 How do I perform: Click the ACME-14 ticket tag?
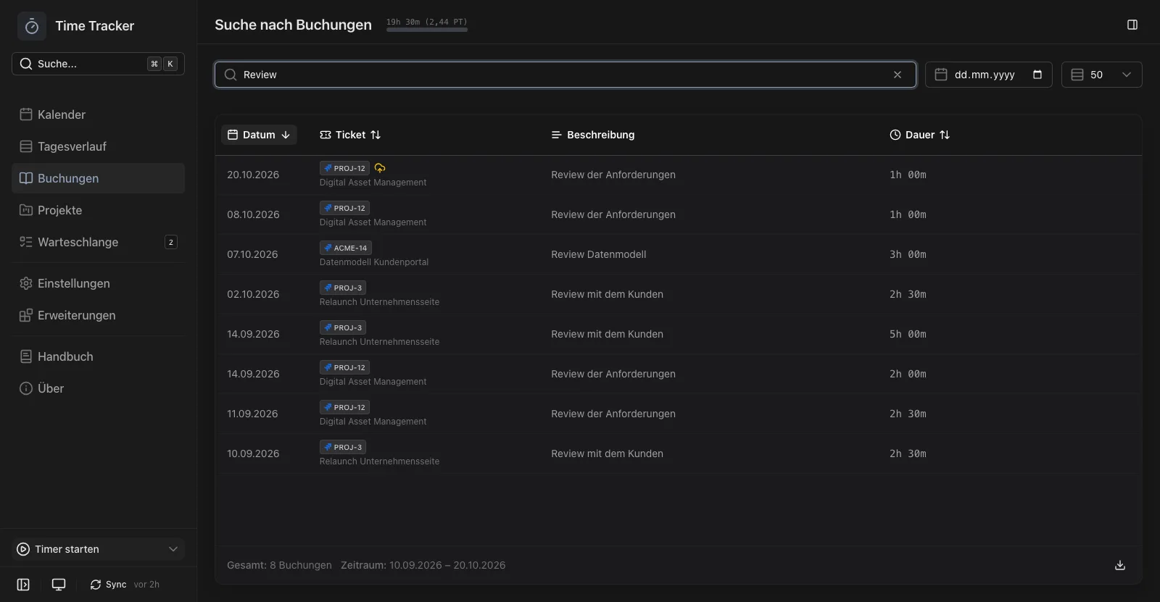click(346, 248)
